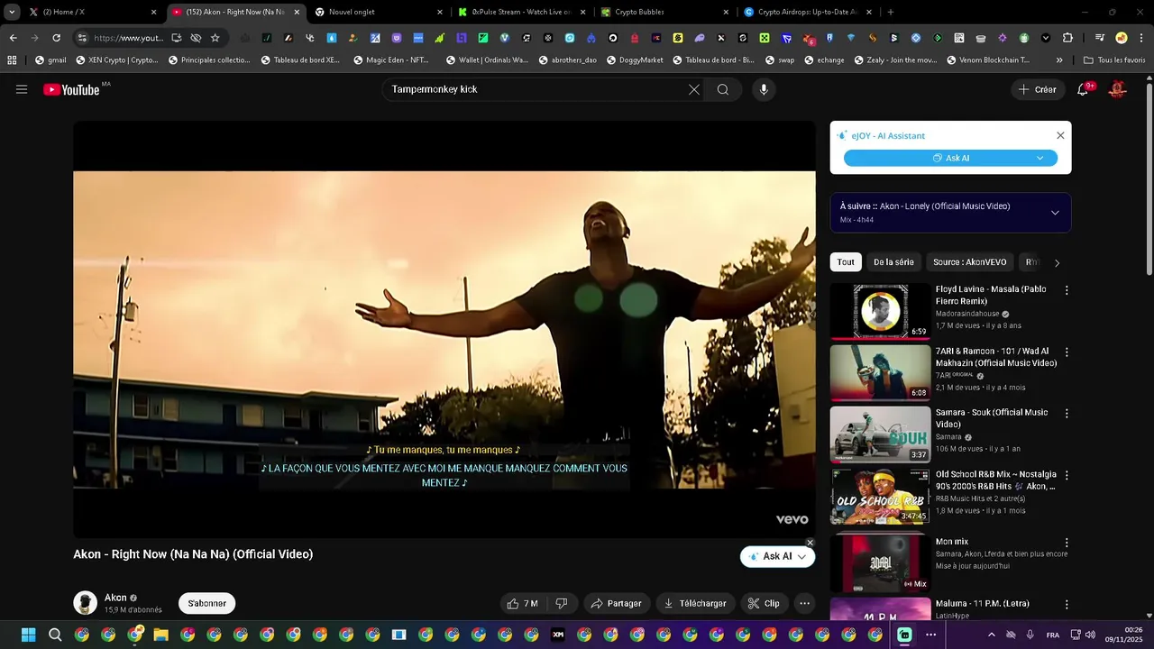Open the Chrome apps grid in bookmarks bar
The height and width of the screenshot is (649, 1154).
click(12, 60)
